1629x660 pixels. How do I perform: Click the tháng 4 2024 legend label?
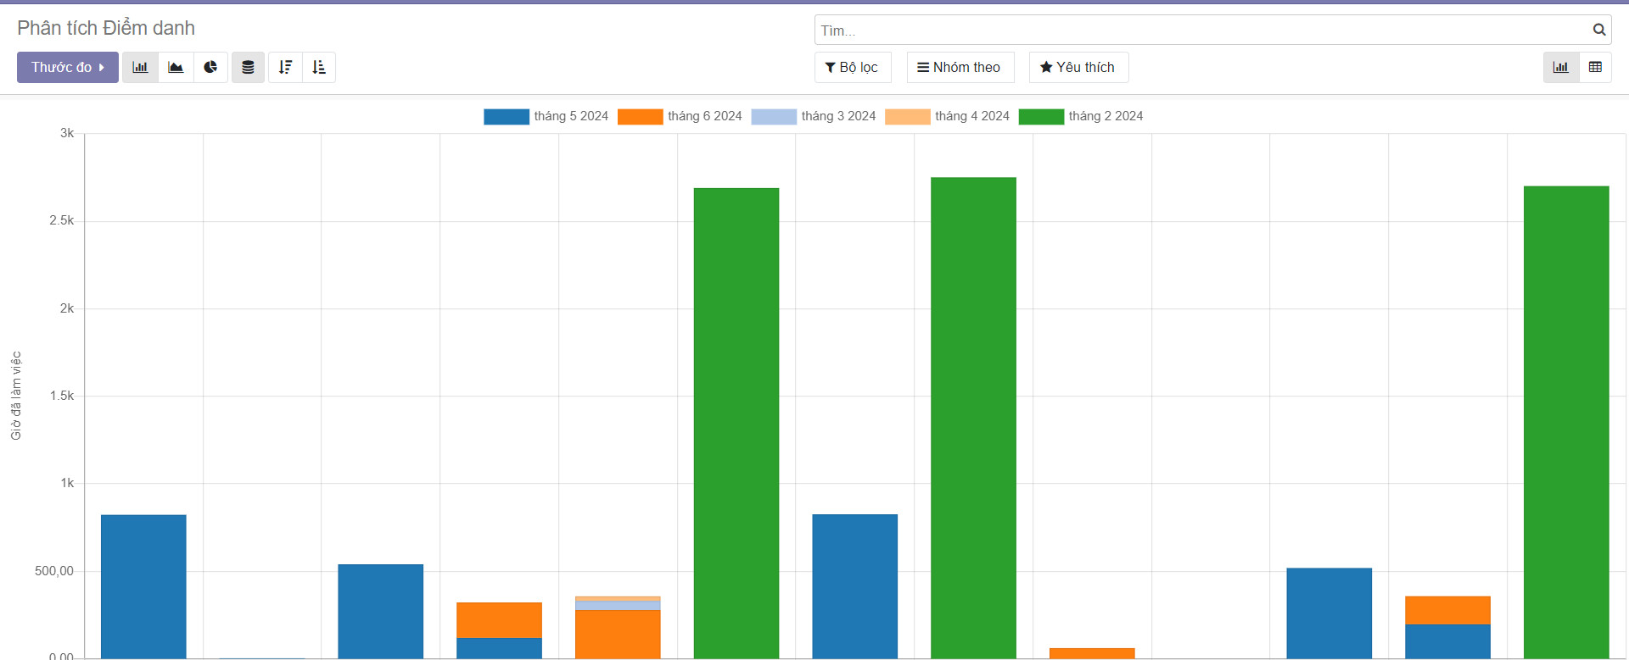[x=971, y=116]
